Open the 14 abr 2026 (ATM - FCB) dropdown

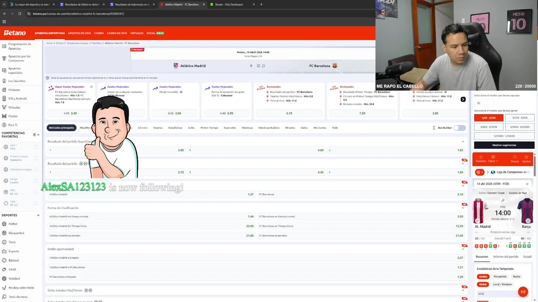503,184
